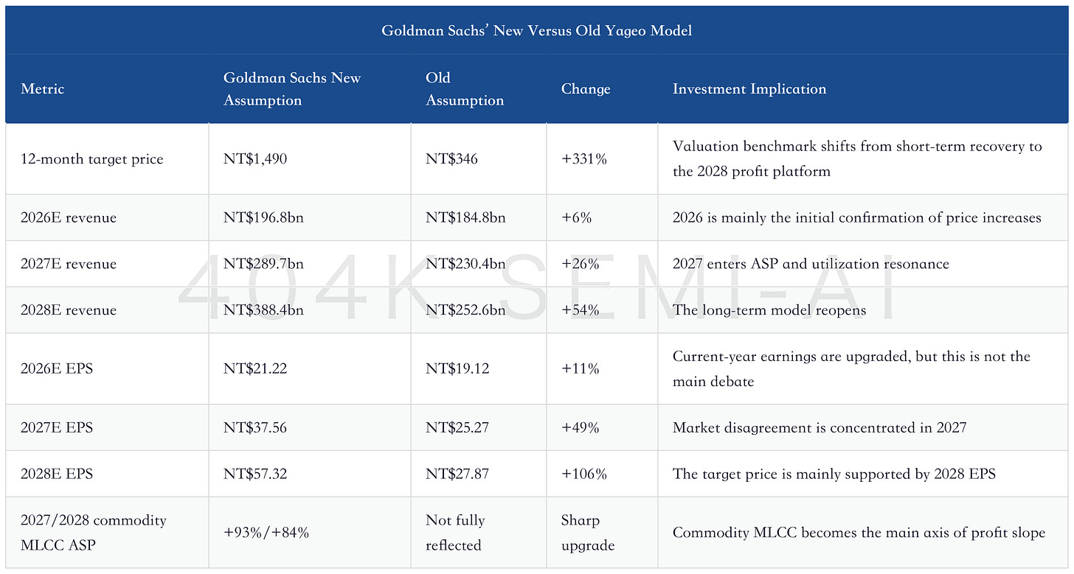Select the Sharp upgrade cell
The image size is (1074, 574).
588,533
